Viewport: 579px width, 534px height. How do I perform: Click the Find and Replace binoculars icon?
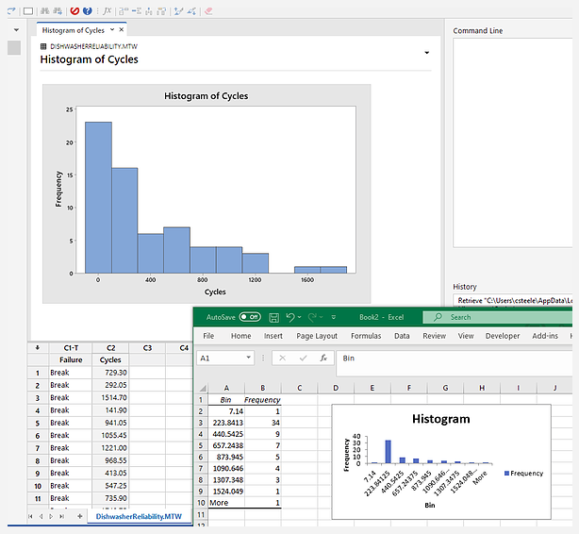58,11
